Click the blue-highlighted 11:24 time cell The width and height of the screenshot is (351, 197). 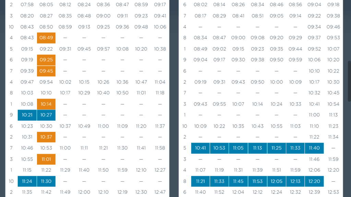(x=27, y=182)
